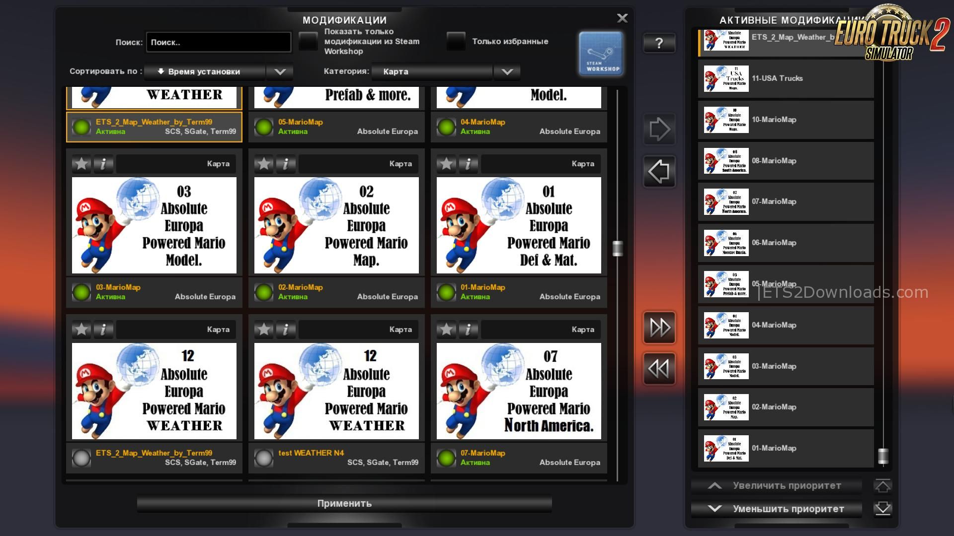The width and height of the screenshot is (954, 536).
Task: Open info for test WEATHER N4 mod
Action: (x=286, y=330)
